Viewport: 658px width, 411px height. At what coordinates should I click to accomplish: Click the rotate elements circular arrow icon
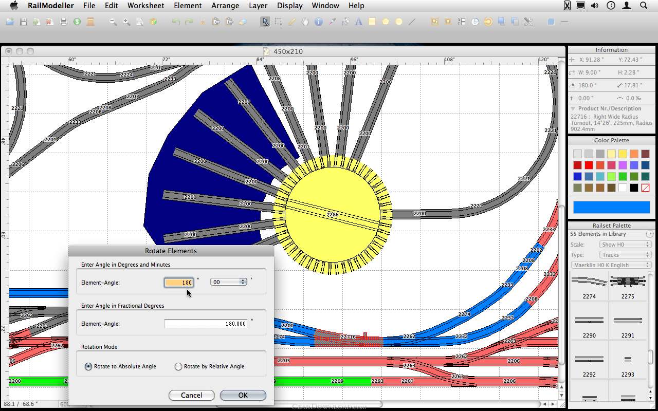coord(488,22)
